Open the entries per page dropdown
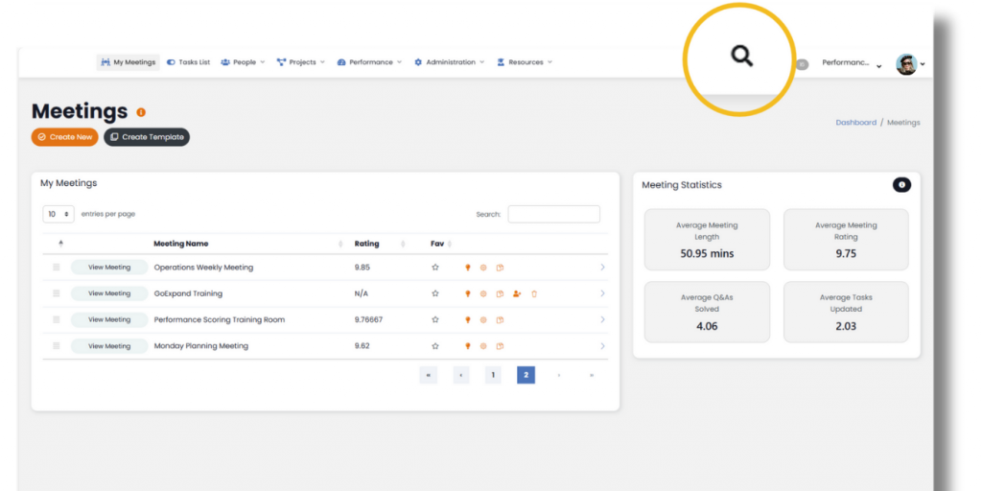The height and width of the screenshot is (491, 982). pyautogui.click(x=59, y=215)
